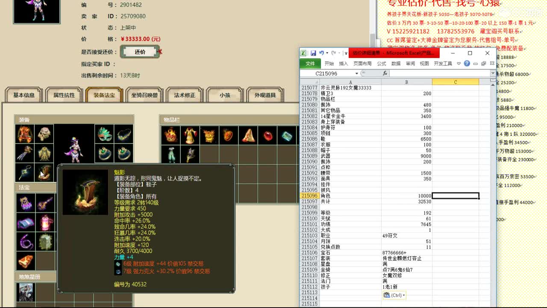Click the golden mask inventory item
The image size is (547, 308).
(x=209, y=136)
